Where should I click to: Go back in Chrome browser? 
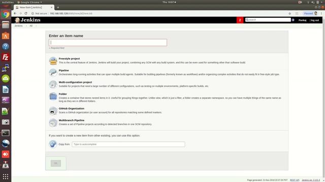pos(15,14)
